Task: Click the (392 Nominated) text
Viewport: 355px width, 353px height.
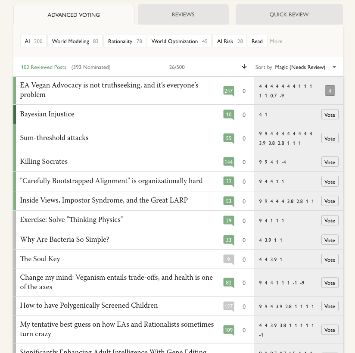Action: pyautogui.click(x=91, y=67)
